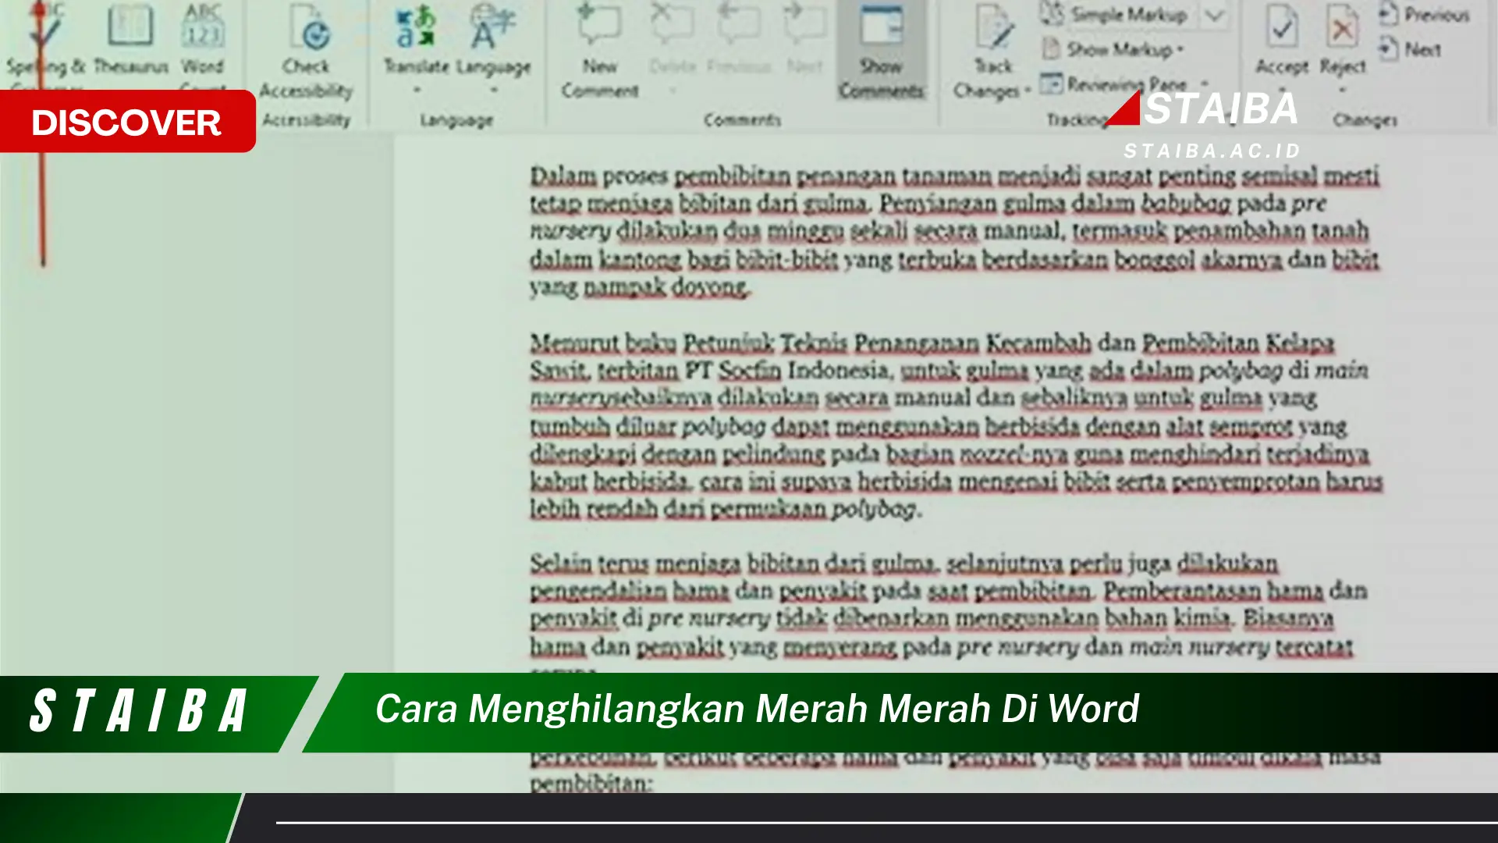The width and height of the screenshot is (1498, 843).
Task: Click the Delete comment icon
Action: (672, 23)
